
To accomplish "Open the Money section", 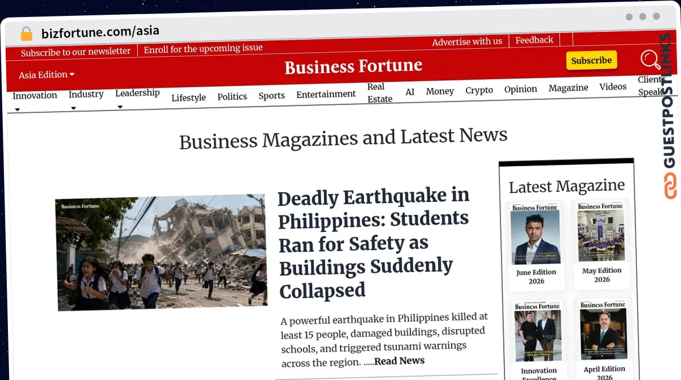I will [440, 91].
